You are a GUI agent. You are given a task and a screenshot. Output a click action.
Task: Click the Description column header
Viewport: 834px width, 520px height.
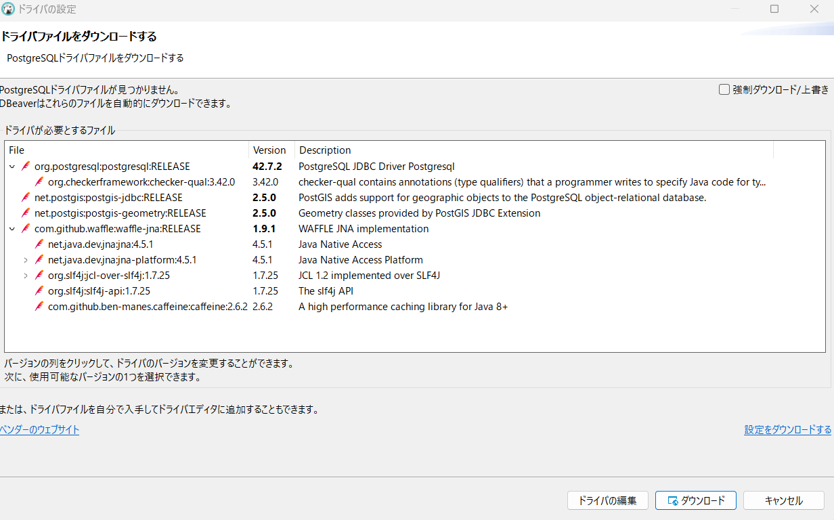[325, 150]
